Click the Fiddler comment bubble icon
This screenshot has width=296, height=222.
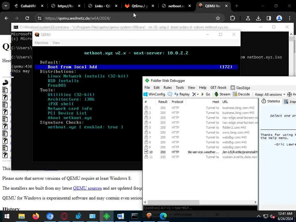tap(170, 94)
